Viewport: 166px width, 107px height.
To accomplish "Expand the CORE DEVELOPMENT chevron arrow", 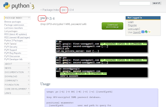I will coord(29,89).
